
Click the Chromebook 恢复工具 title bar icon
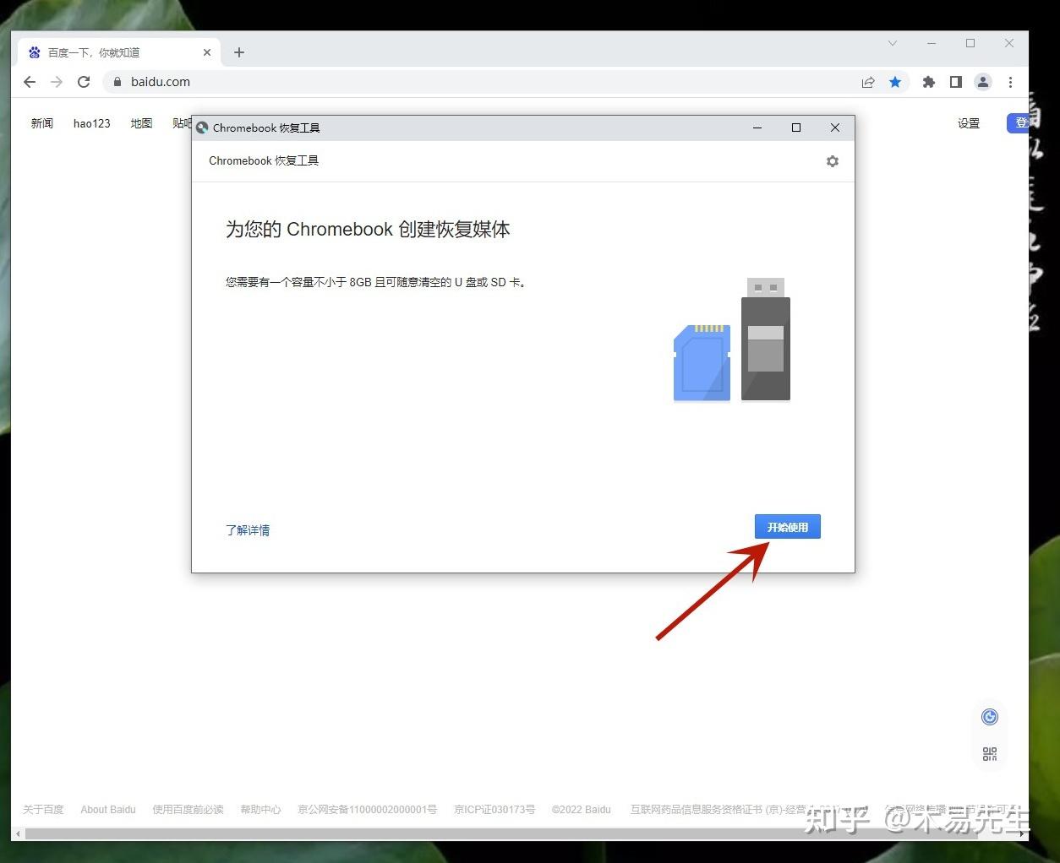tap(202, 128)
